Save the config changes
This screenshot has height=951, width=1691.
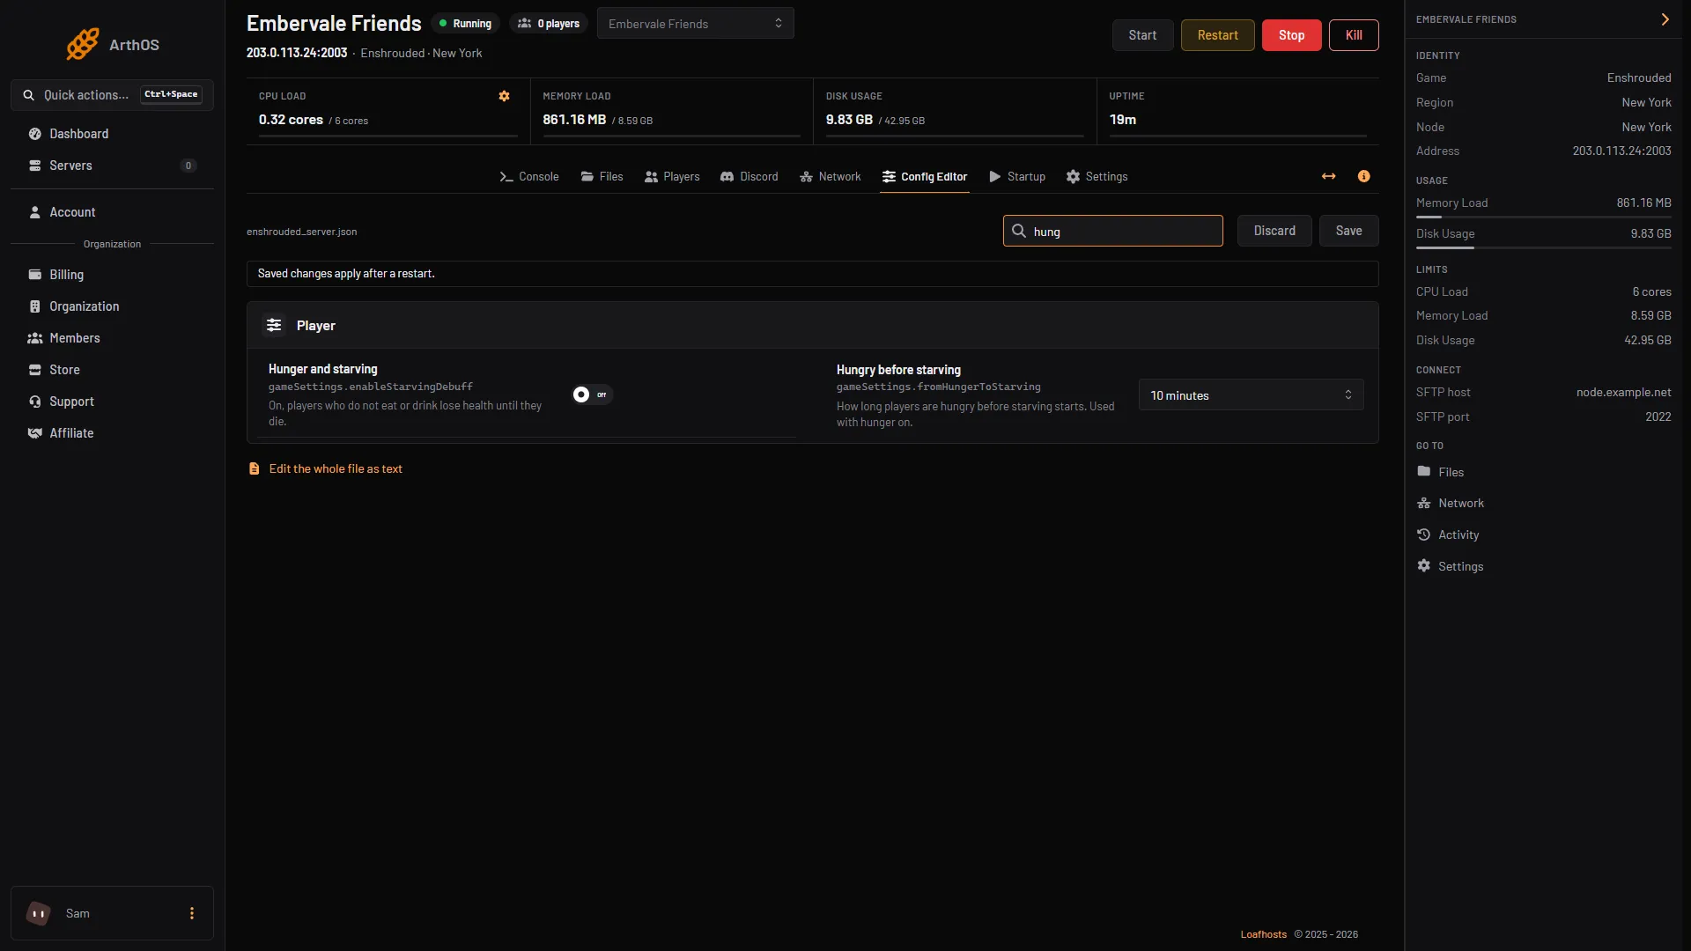[1348, 231]
